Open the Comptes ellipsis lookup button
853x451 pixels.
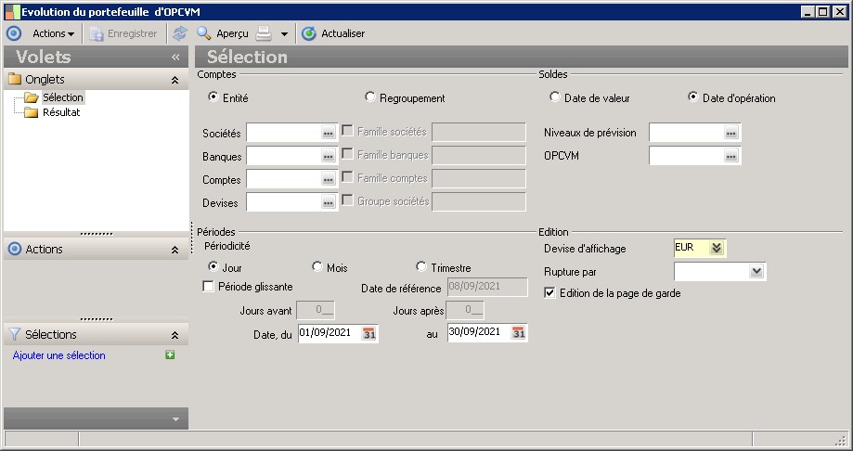(328, 179)
